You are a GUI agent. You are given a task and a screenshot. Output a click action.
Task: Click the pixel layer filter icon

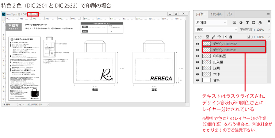point(234,22)
